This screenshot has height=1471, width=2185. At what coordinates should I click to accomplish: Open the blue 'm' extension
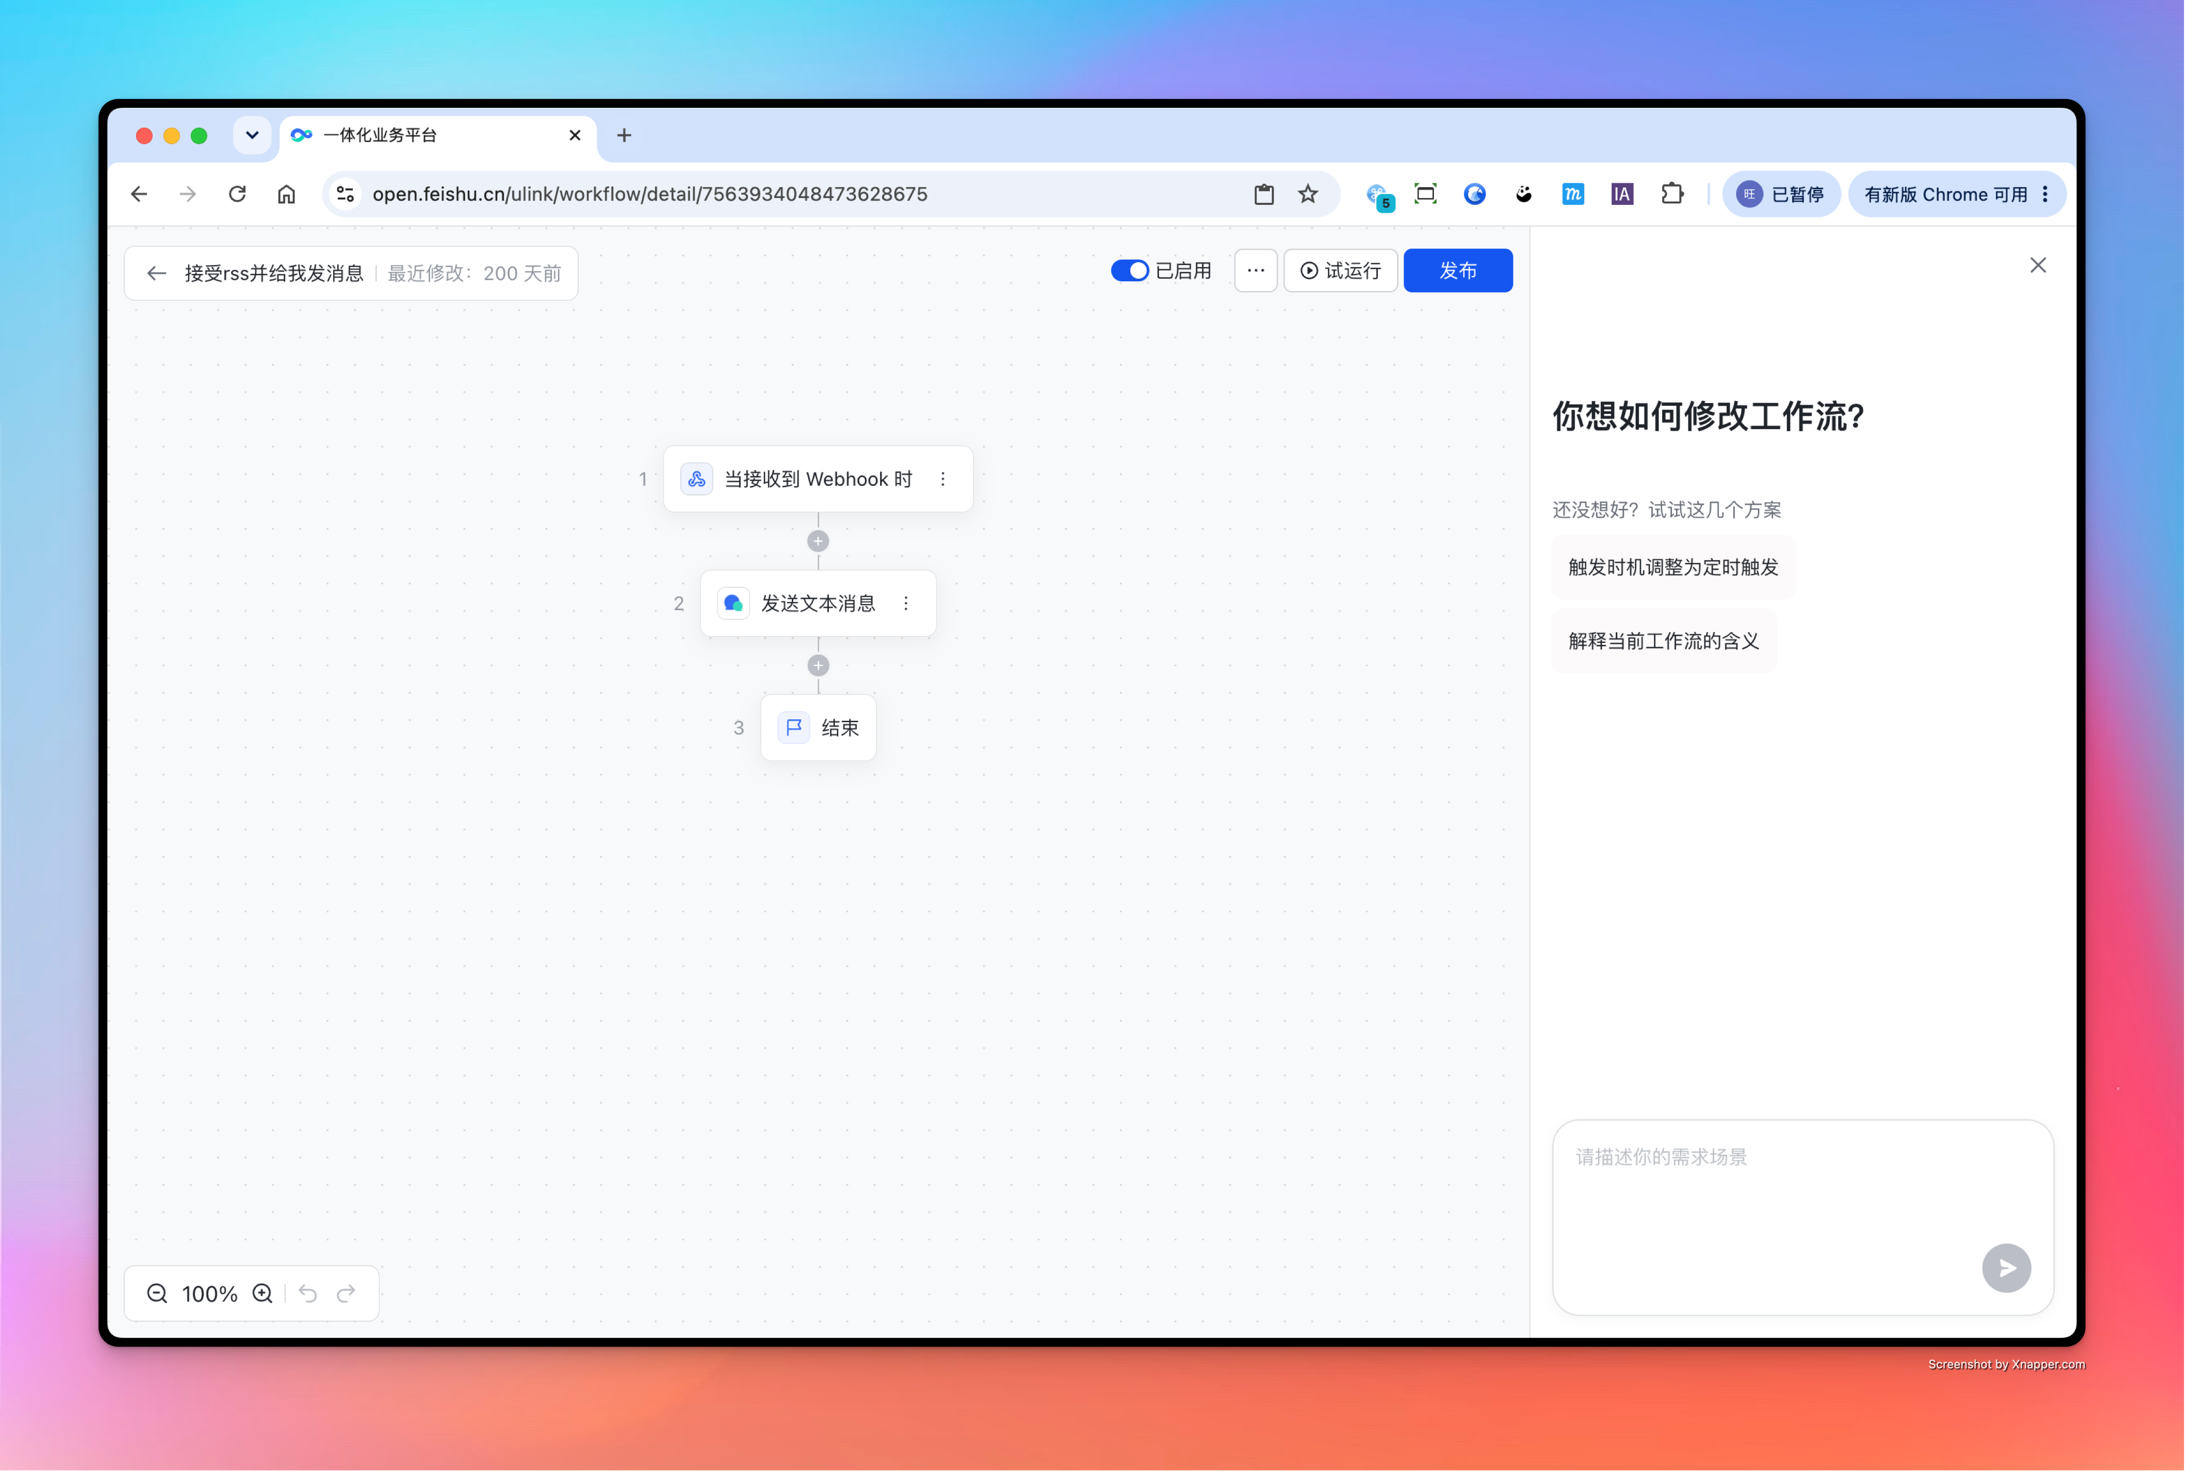pyautogui.click(x=1573, y=194)
